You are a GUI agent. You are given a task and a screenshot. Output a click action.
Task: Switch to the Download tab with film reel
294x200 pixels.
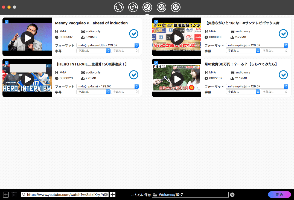147,7
